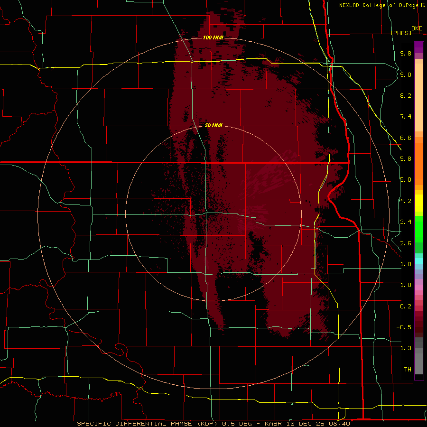Select the 9.0 value on the scale
Screen dimensions: 427x427
(406, 74)
